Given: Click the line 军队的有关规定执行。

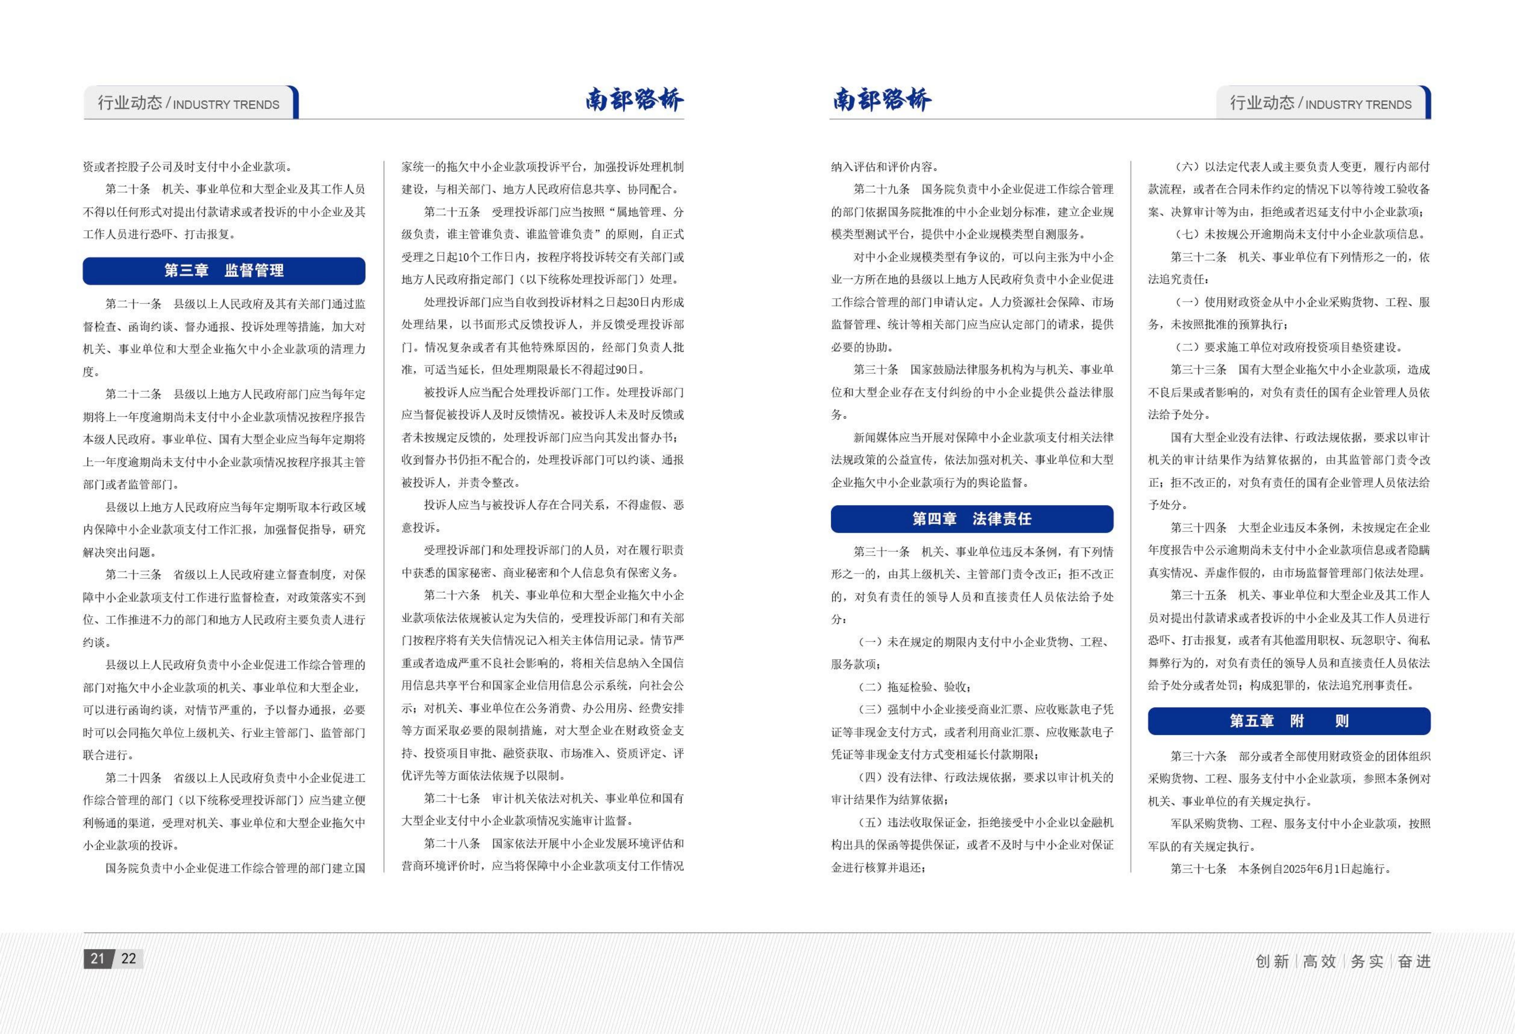Looking at the screenshot, I should tap(1202, 846).
